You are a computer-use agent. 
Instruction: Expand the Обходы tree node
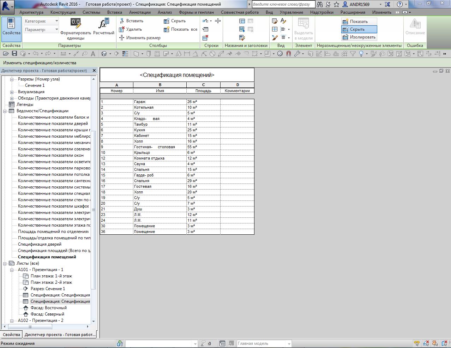point(12,98)
